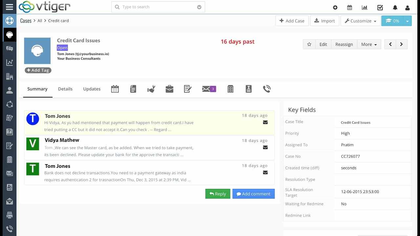Image resolution: width=420 pixels, height=236 pixels.
Task: Open the quick create plus icon
Action: (x=335, y=8)
